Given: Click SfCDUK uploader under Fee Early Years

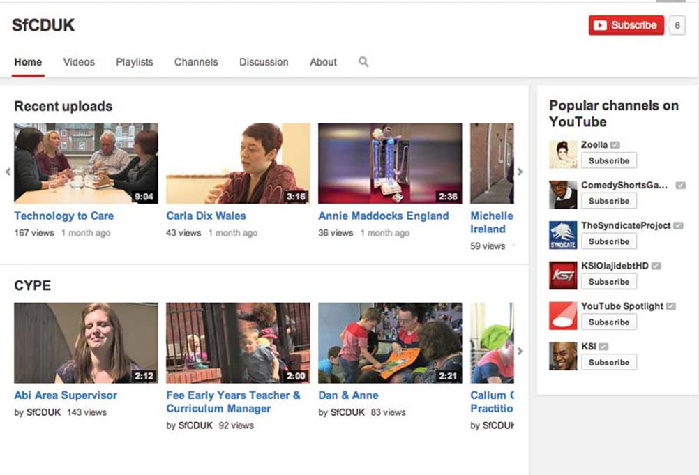Looking at the screenshot, I should (x=195, y=425).
